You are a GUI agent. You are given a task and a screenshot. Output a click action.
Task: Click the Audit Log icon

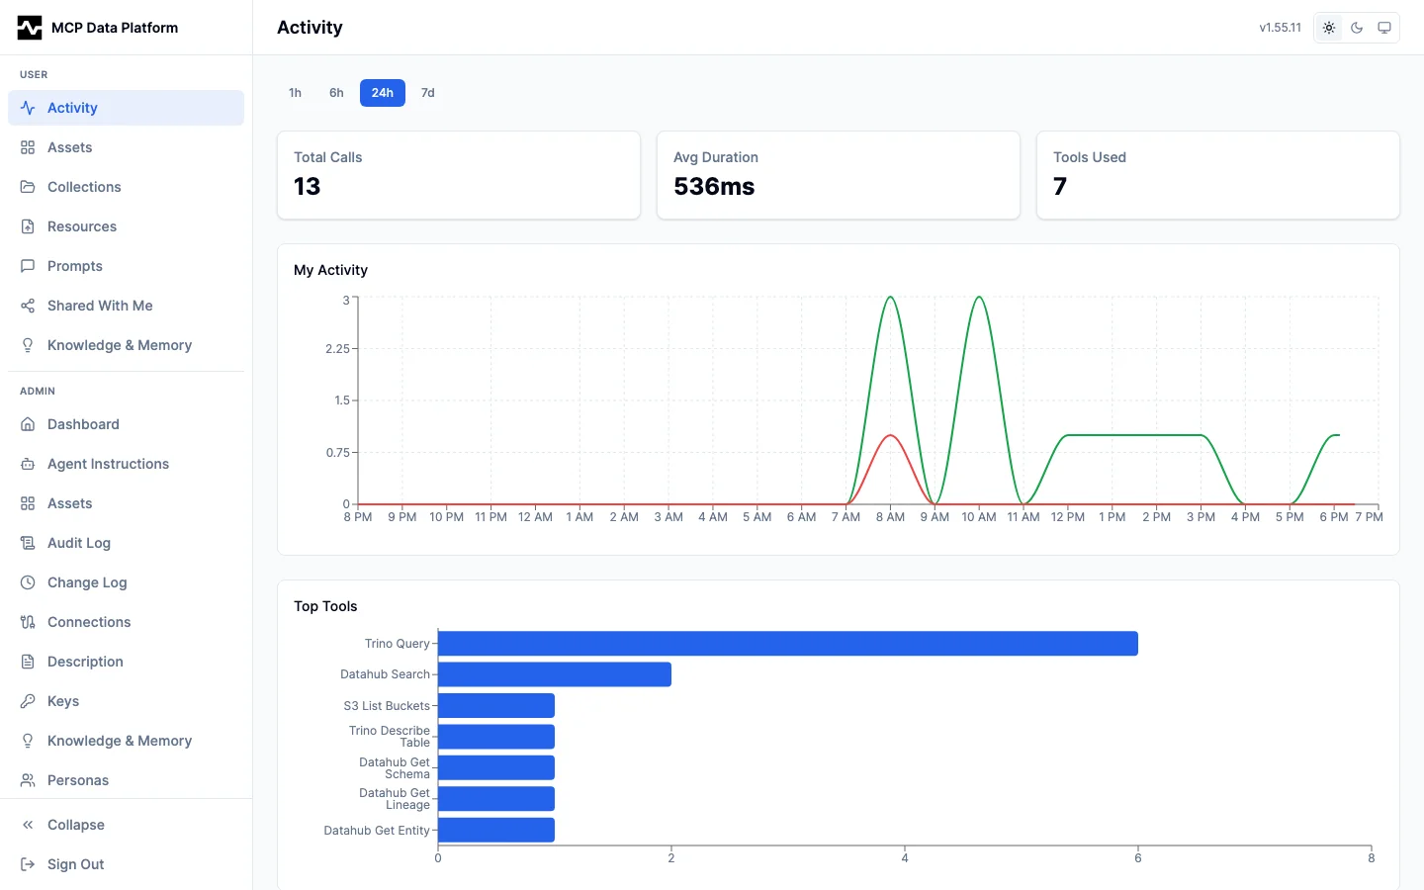(x=28, y=543)
